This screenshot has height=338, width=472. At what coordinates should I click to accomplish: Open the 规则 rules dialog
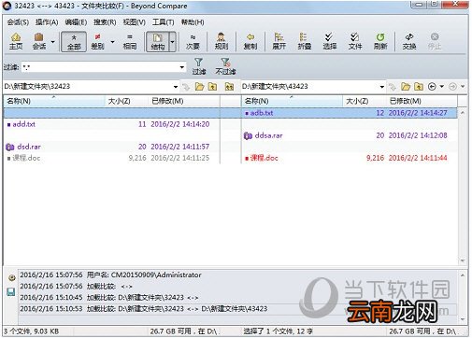[x=222, y=41]
